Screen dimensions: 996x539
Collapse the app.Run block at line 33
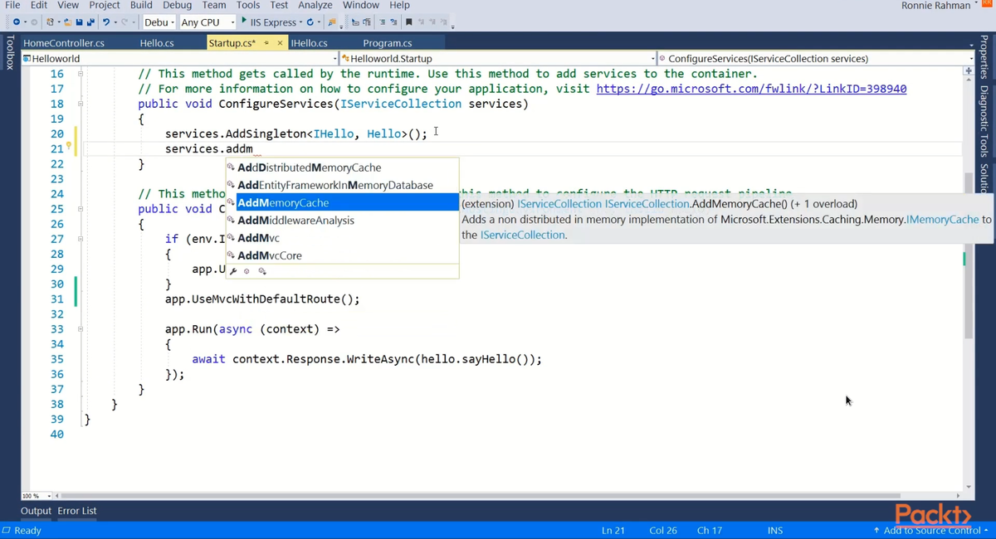[x=81, y=329]
